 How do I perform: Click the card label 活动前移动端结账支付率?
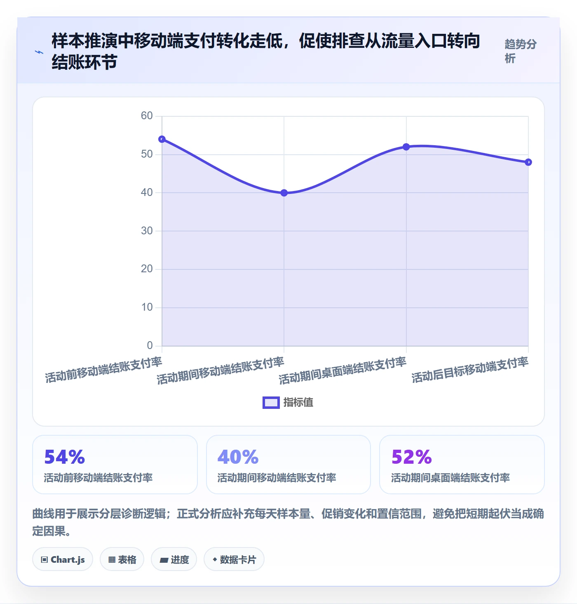coord(99,478)
